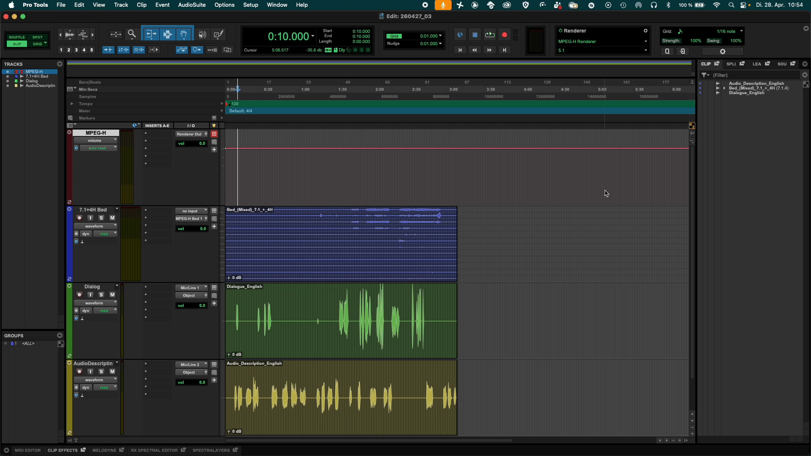Screen dimensions: 811x456
Task: Mute the 7.1+4H Bed track
Action: point(112,218)
